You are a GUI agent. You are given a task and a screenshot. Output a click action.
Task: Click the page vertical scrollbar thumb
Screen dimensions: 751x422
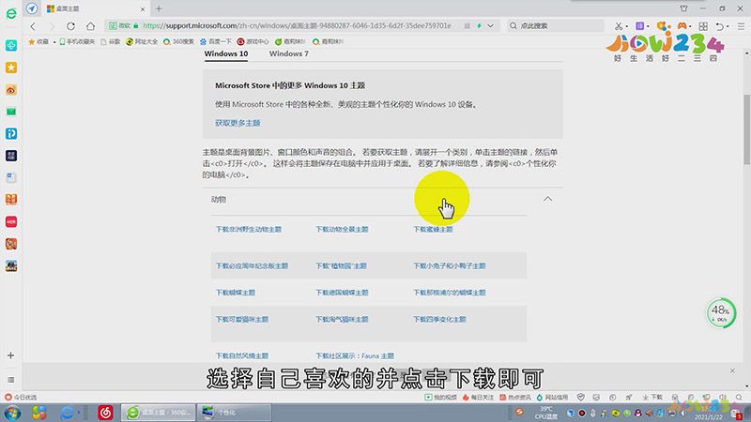746,129
